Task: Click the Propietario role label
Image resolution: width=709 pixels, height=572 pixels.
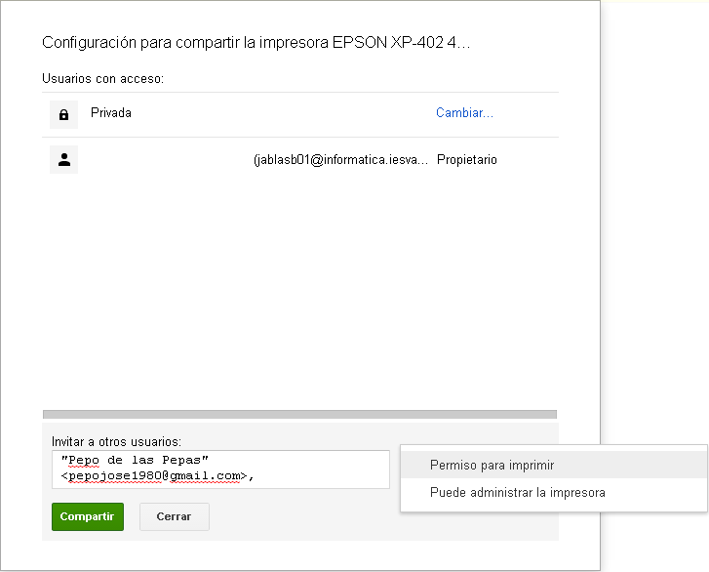Action: click(466, 160)
